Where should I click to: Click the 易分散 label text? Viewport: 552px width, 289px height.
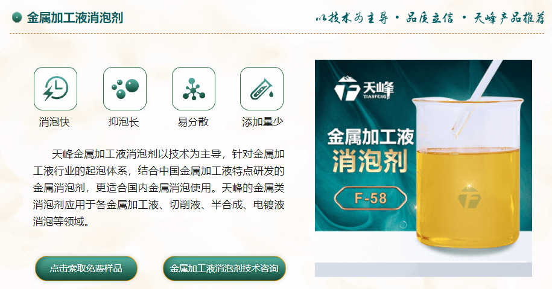click(x=193, y=122)
